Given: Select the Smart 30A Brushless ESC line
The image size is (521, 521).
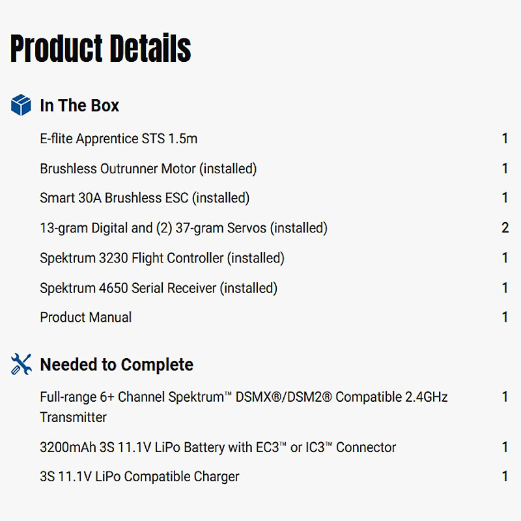Looking at the screenshot, I should tap(145, 198).
